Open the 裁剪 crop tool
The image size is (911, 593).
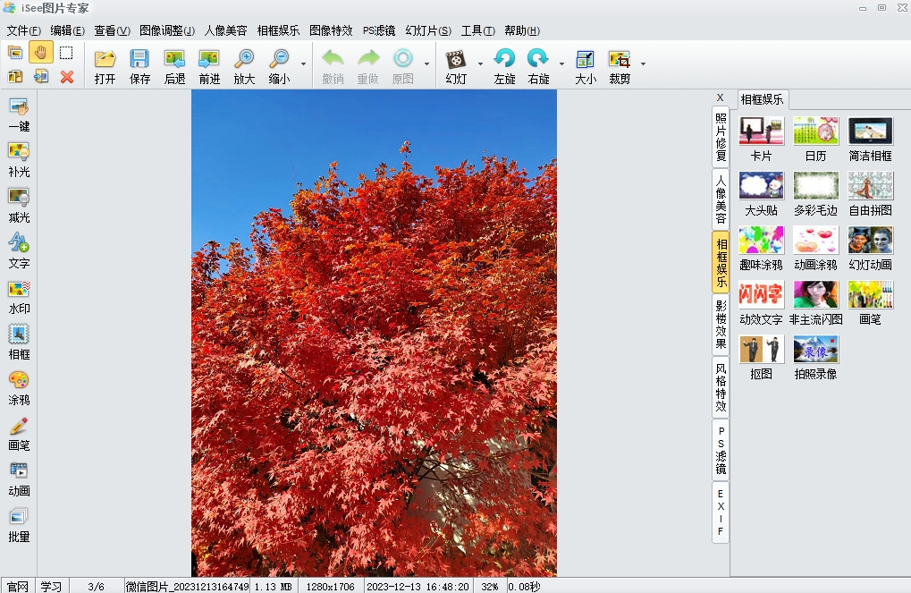tap(620, 66)
